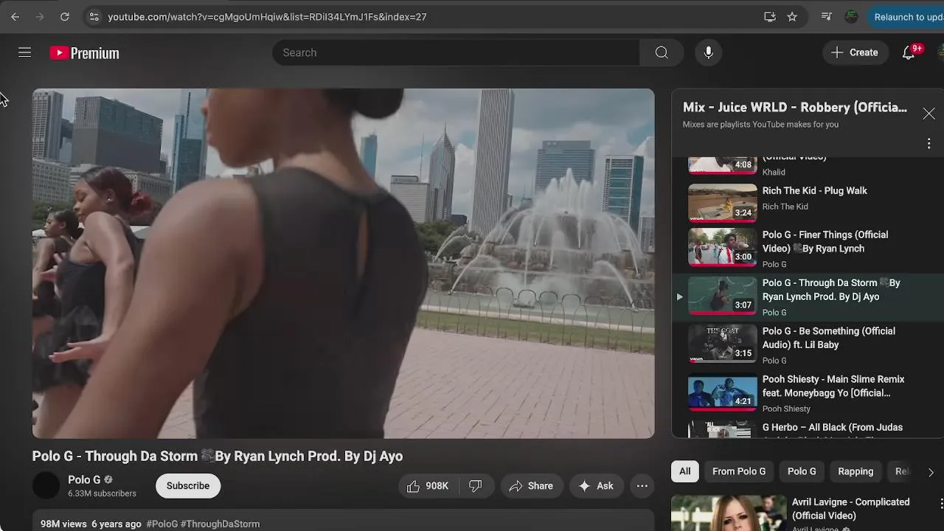The height and width of the screenshot is (531, 944).
Task: Dislike the video
Action: pos(476,485)
